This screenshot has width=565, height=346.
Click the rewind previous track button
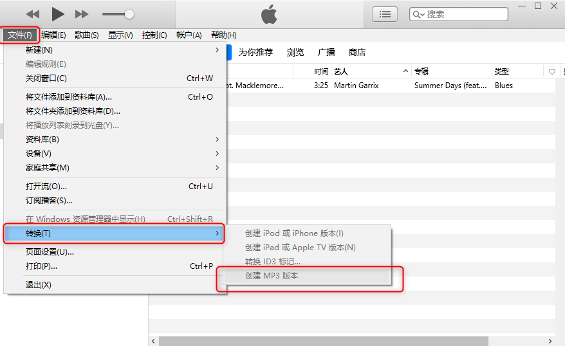click(x=33, y=14)
